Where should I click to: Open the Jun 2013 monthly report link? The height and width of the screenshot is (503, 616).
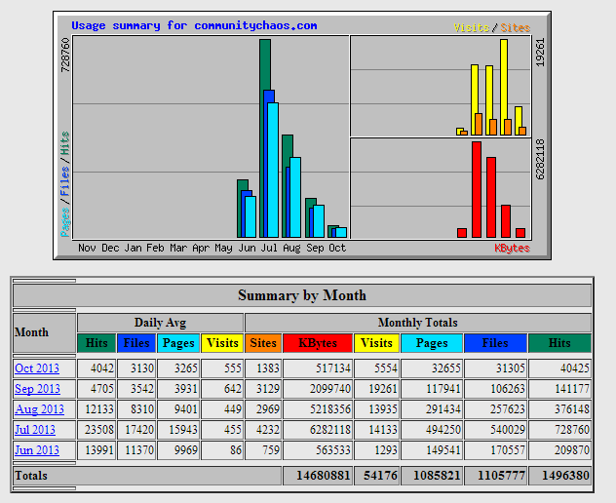pyautogui.click(x=37, y=450)
